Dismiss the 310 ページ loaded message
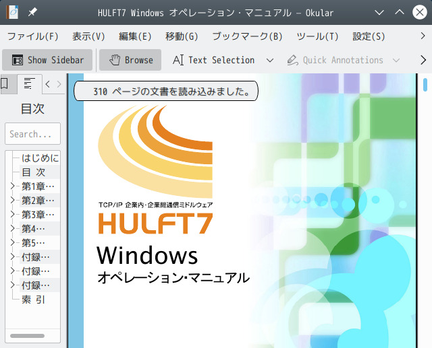432x348 pixels. pos(166,91)
